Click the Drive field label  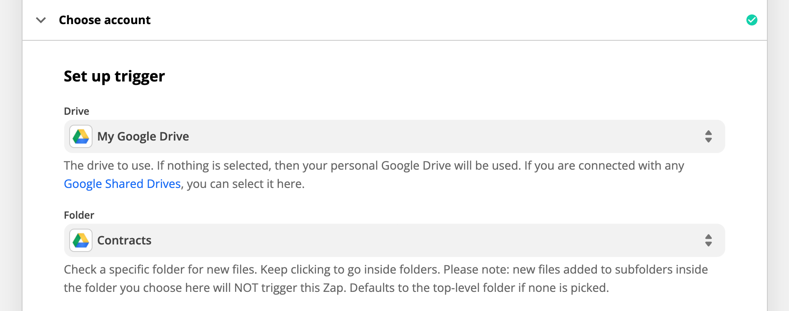(x=76, y=111)
